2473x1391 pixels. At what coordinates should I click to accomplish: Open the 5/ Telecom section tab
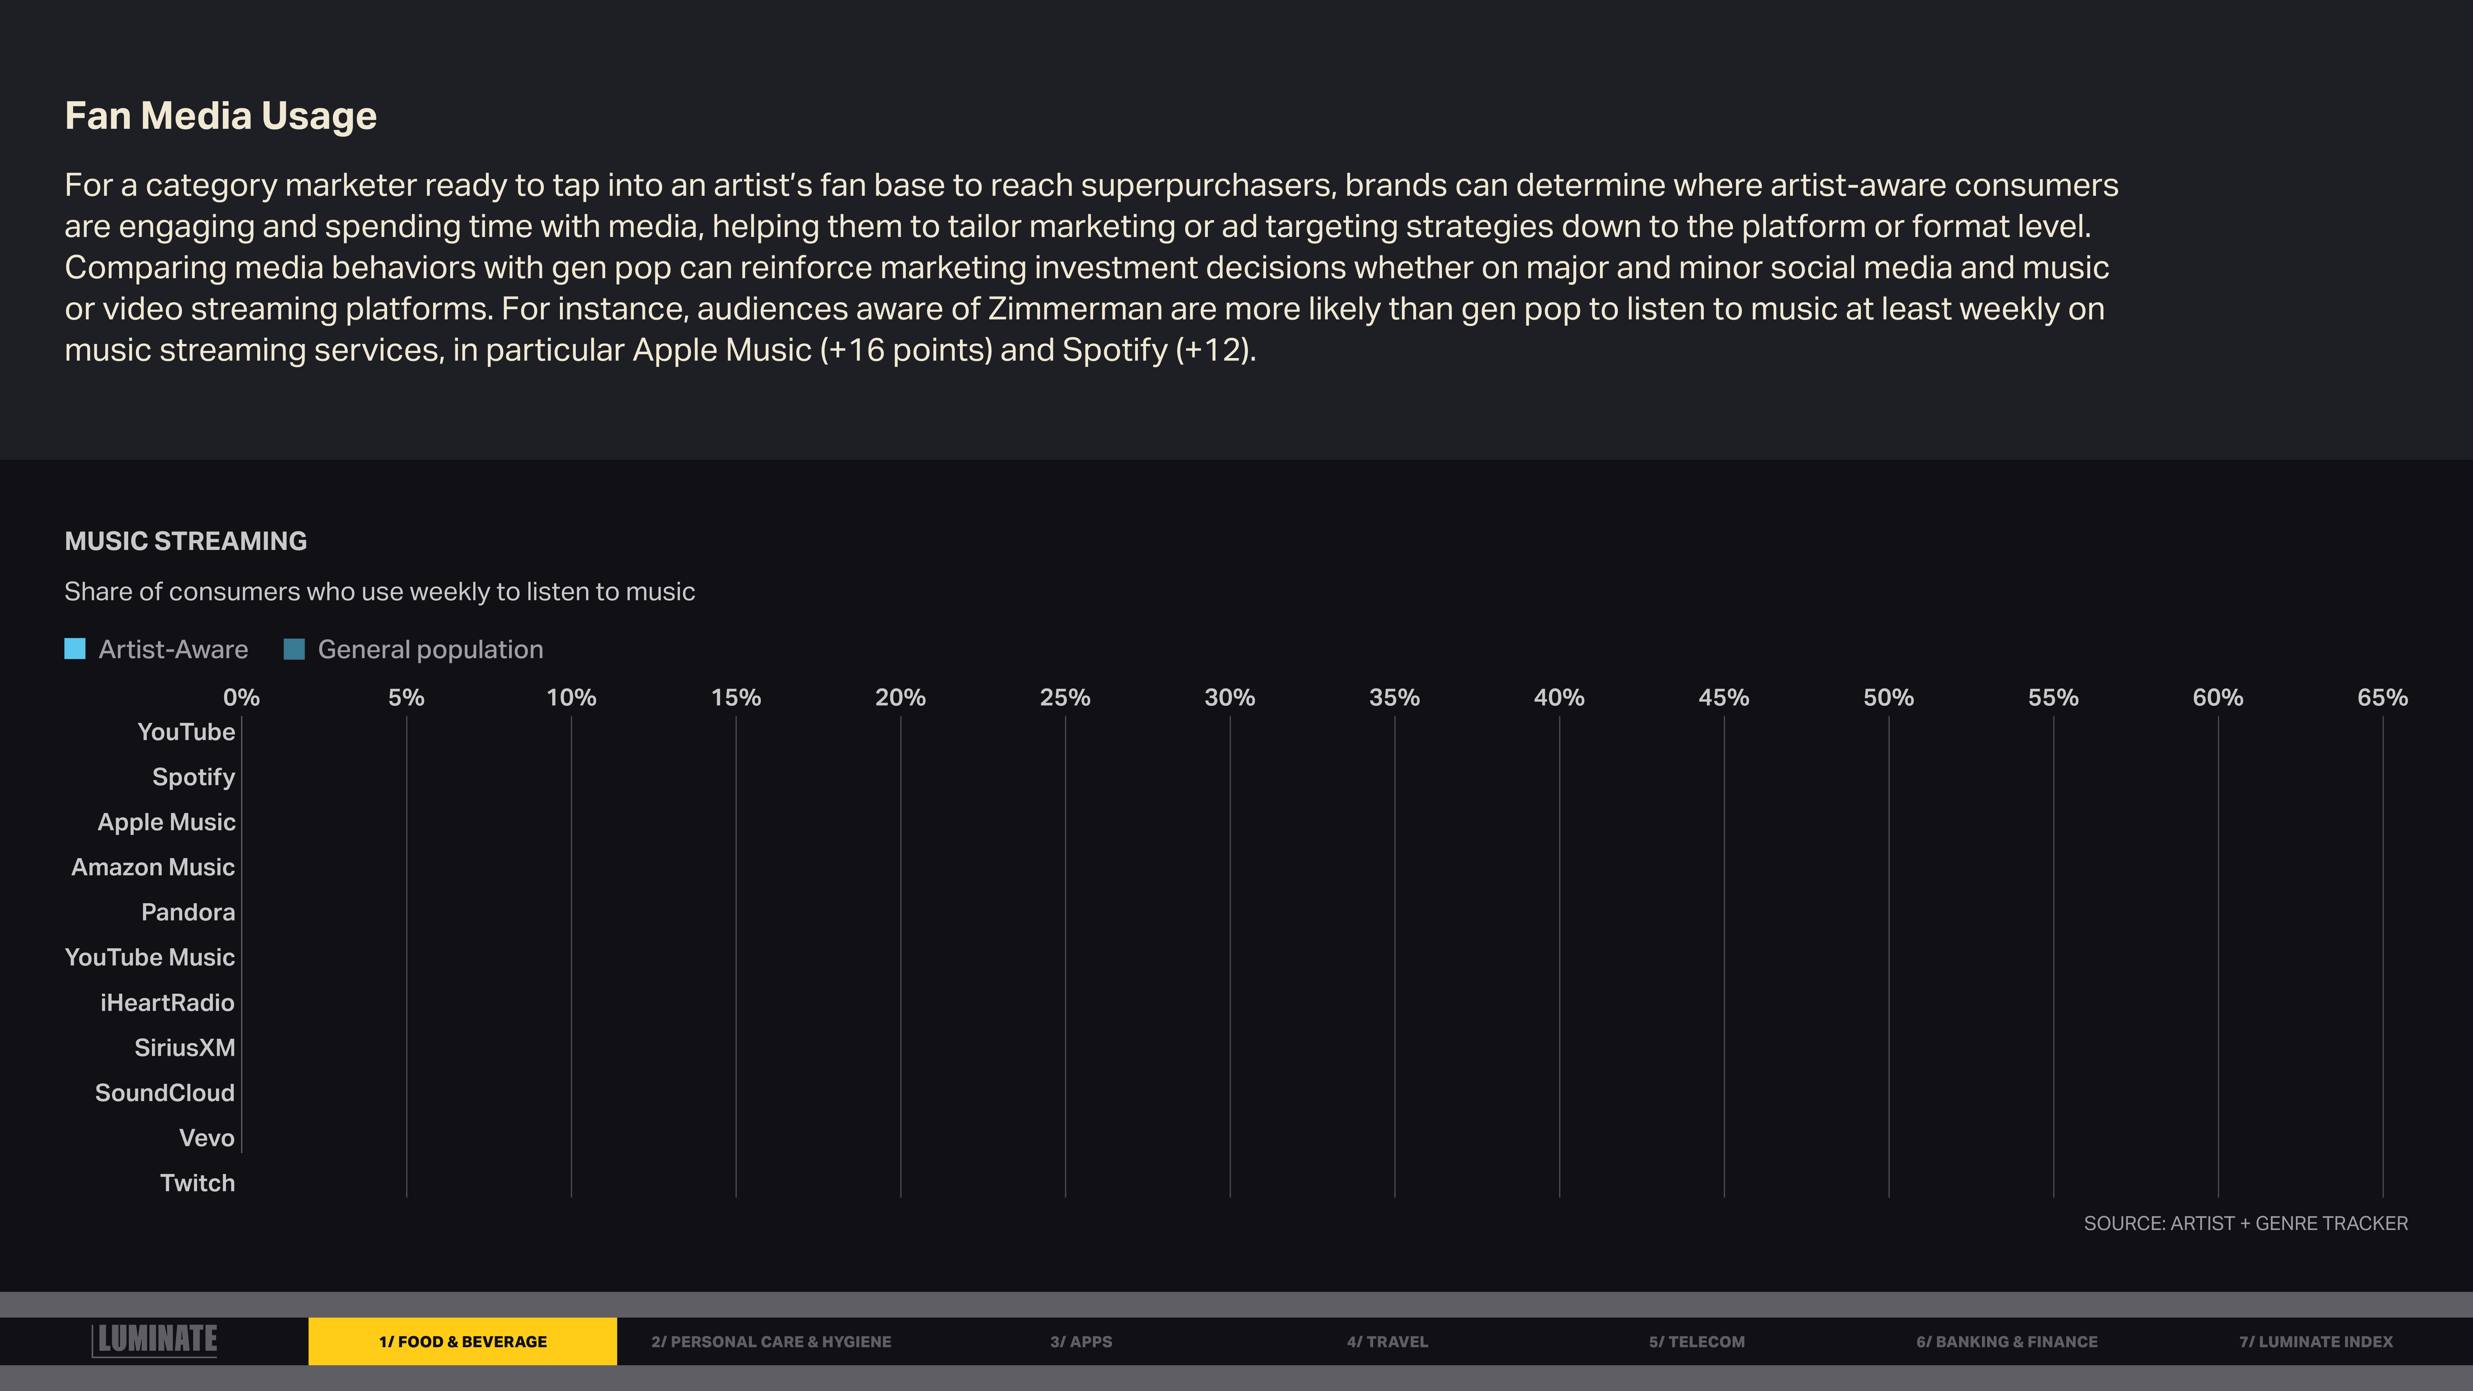(x=1696, y=1341)
